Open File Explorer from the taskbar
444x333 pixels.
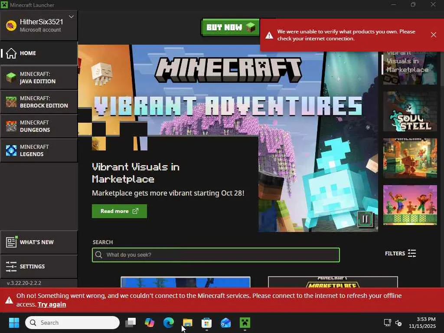[188, 323]
